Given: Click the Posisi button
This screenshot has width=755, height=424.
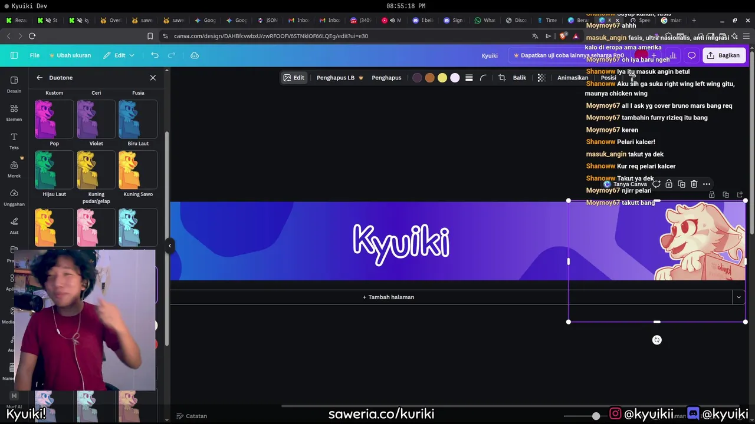Looking at the screenshot, I should pyautogui.click(x=608, y=78).
